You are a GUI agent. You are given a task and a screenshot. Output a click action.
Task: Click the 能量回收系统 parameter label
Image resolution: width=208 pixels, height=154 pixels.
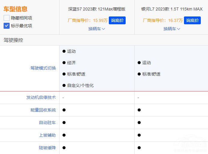43,110
